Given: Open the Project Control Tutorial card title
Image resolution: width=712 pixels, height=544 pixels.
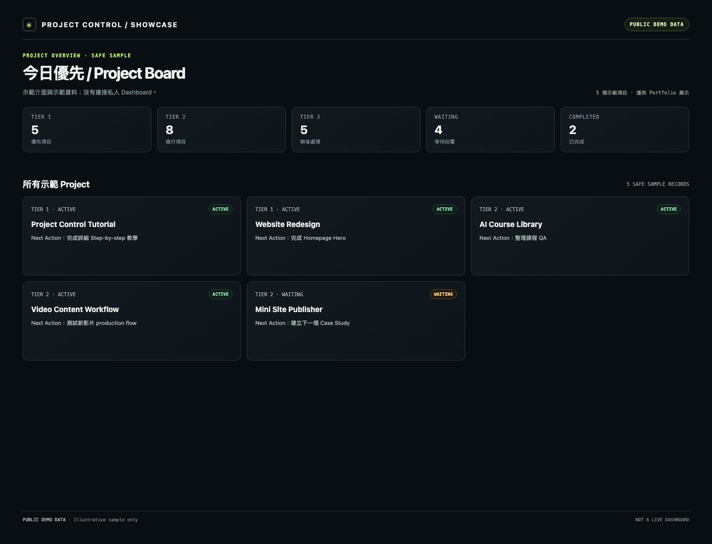Looking at the screenshot, I should [73, 225].
